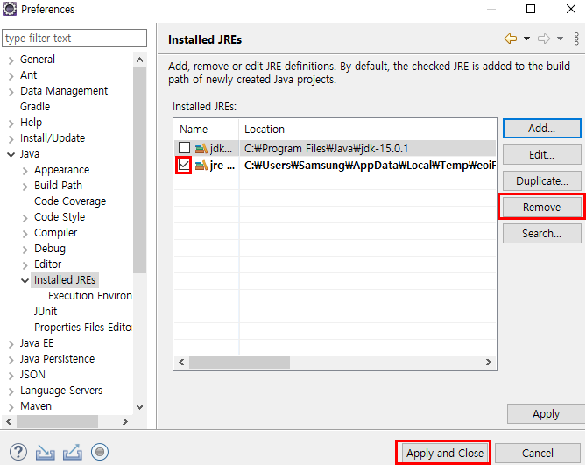
Task: Expand the Debug node
Action: (25, 249)
